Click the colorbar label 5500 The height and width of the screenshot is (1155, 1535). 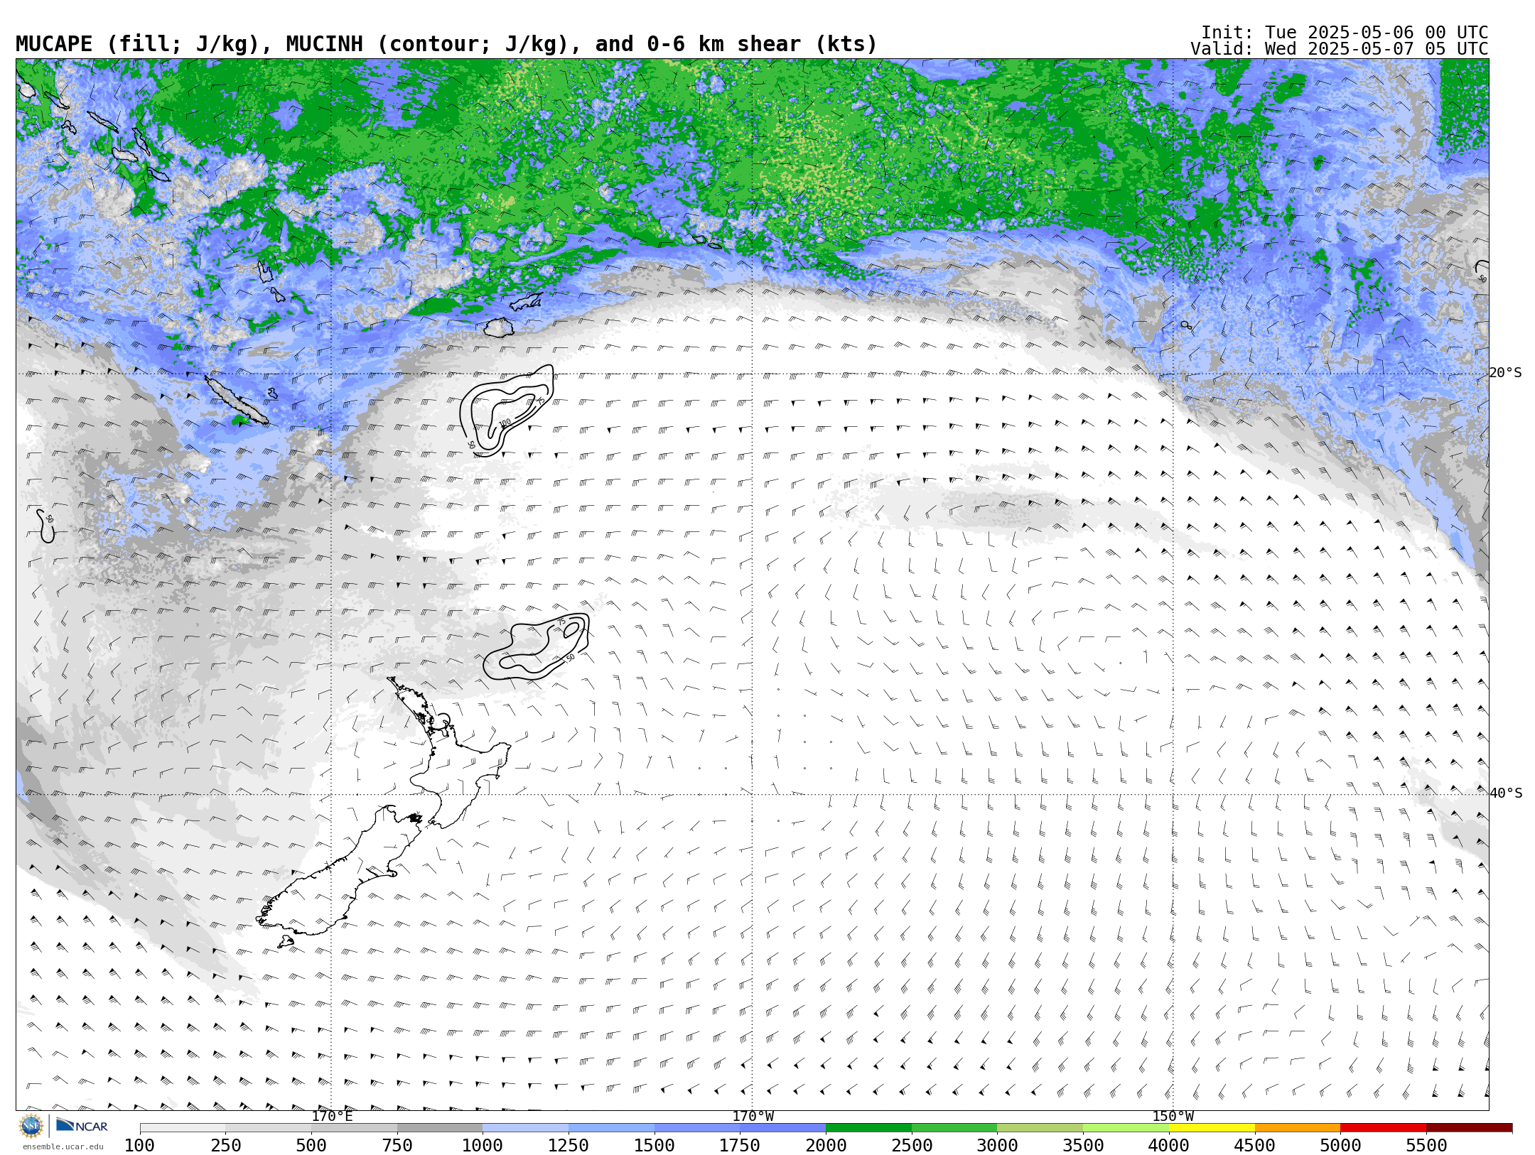(x=1426, y=1146)
